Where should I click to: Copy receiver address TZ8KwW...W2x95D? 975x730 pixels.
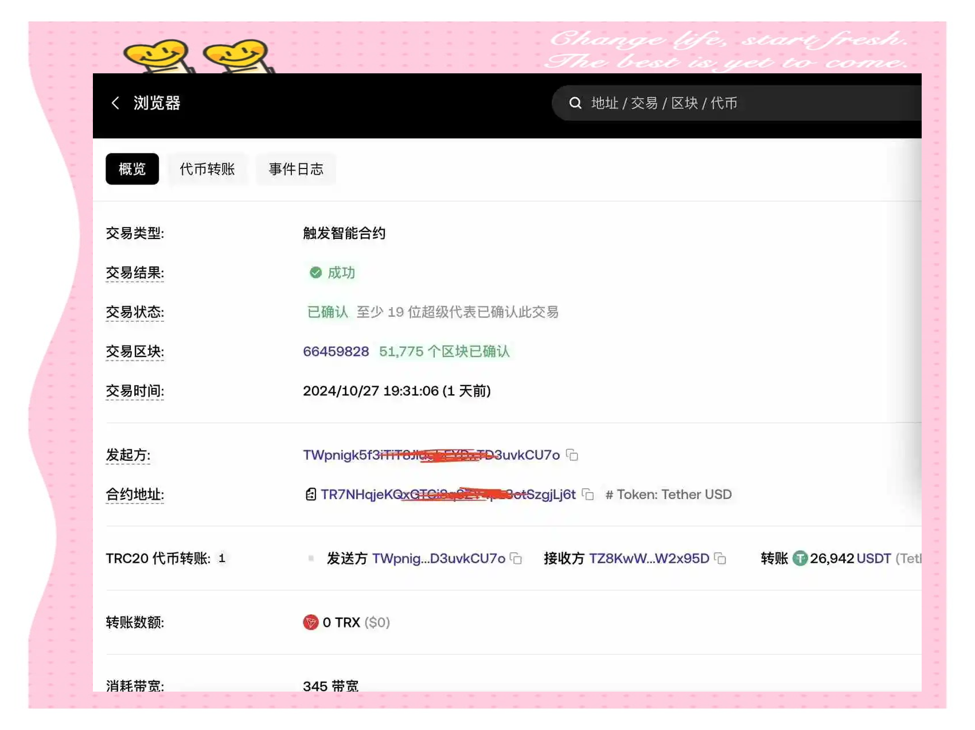point(720,559)
